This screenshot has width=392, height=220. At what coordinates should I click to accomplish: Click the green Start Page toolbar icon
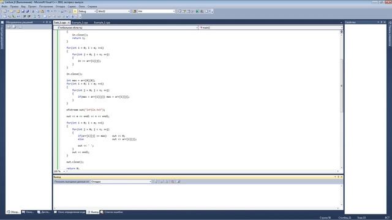(x=197, y=11)
